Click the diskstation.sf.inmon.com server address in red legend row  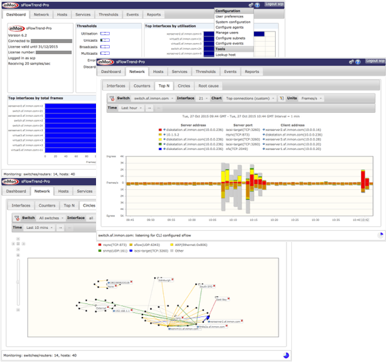195,130
